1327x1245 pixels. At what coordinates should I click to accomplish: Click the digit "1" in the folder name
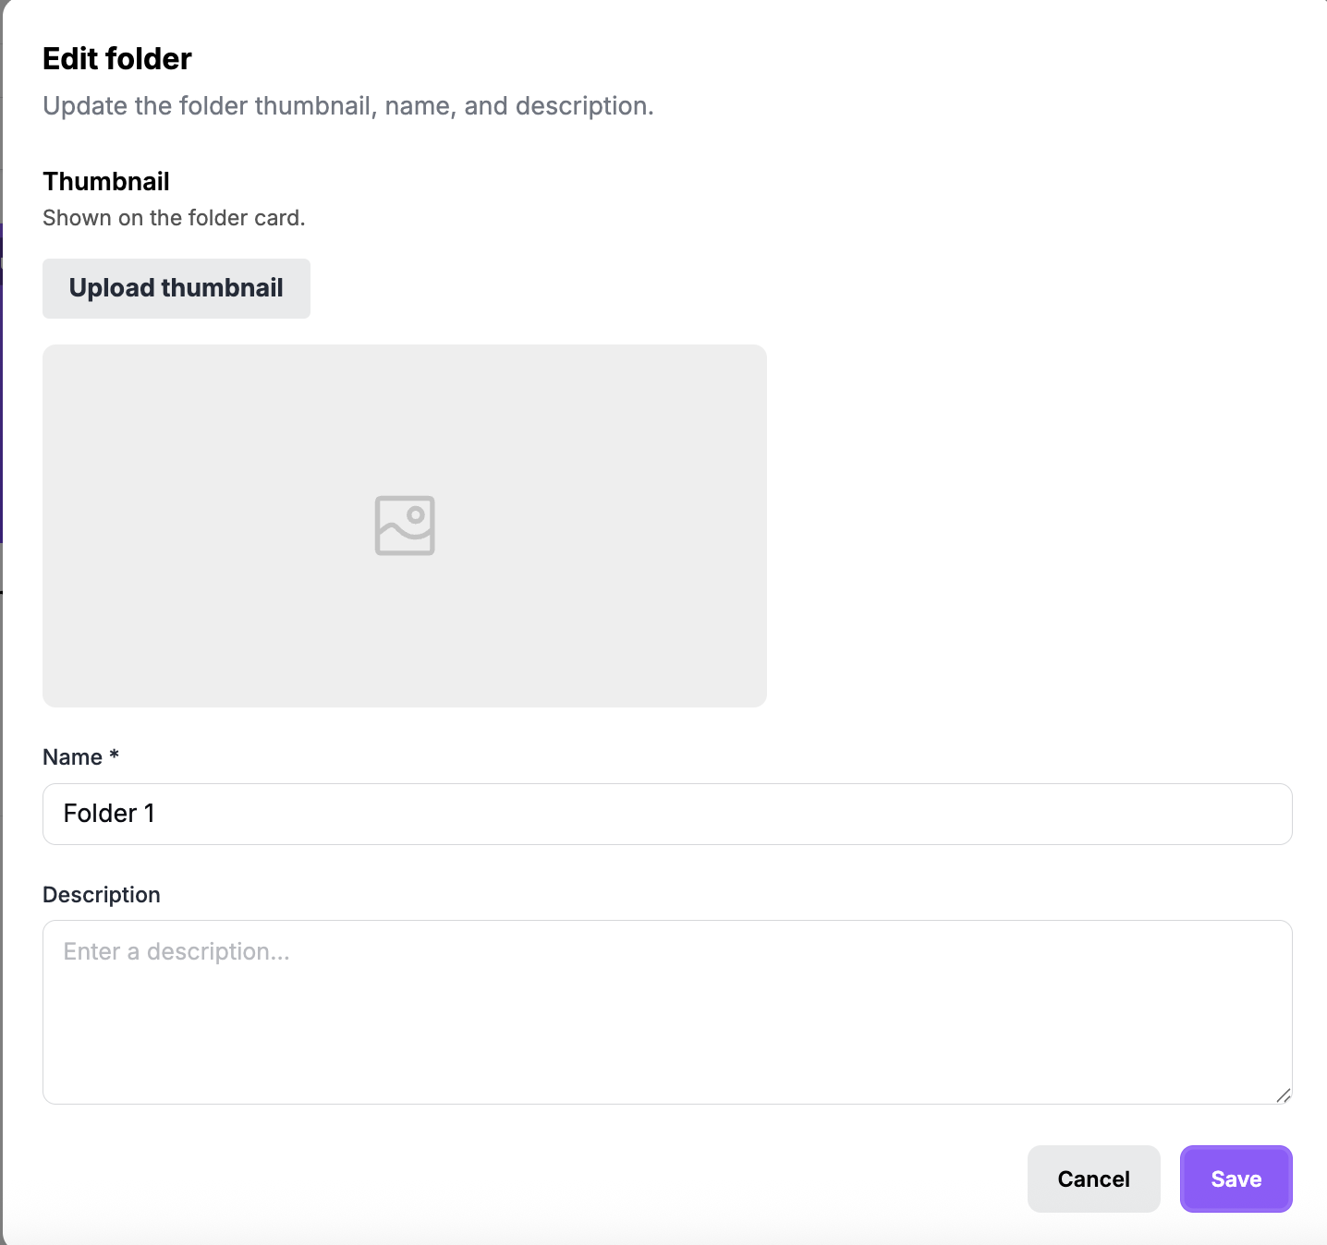(x=149, y=814)
